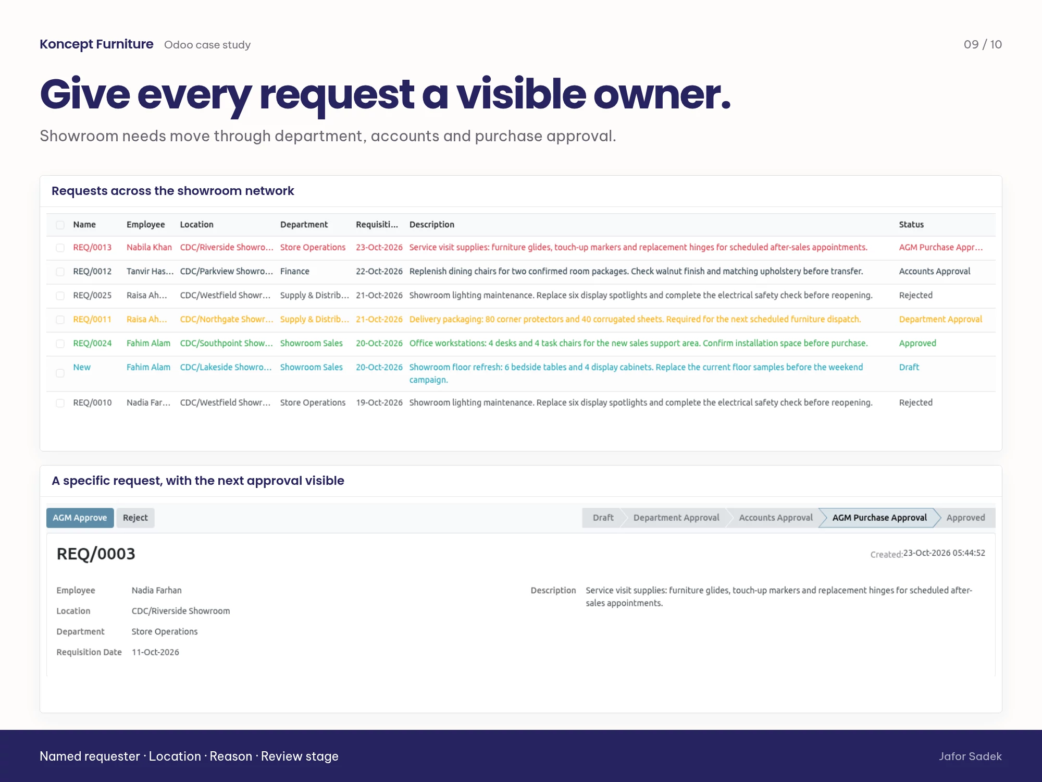Open request REQ/0011

[x=92, y=320]
